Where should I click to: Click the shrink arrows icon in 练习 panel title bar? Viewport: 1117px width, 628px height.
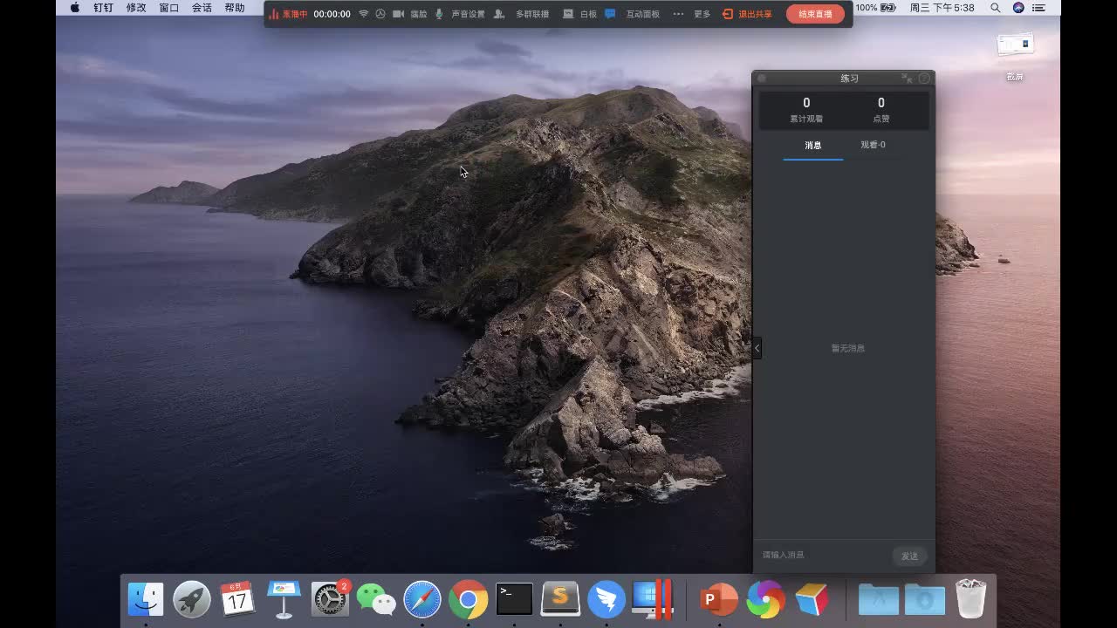click(907, 78)
